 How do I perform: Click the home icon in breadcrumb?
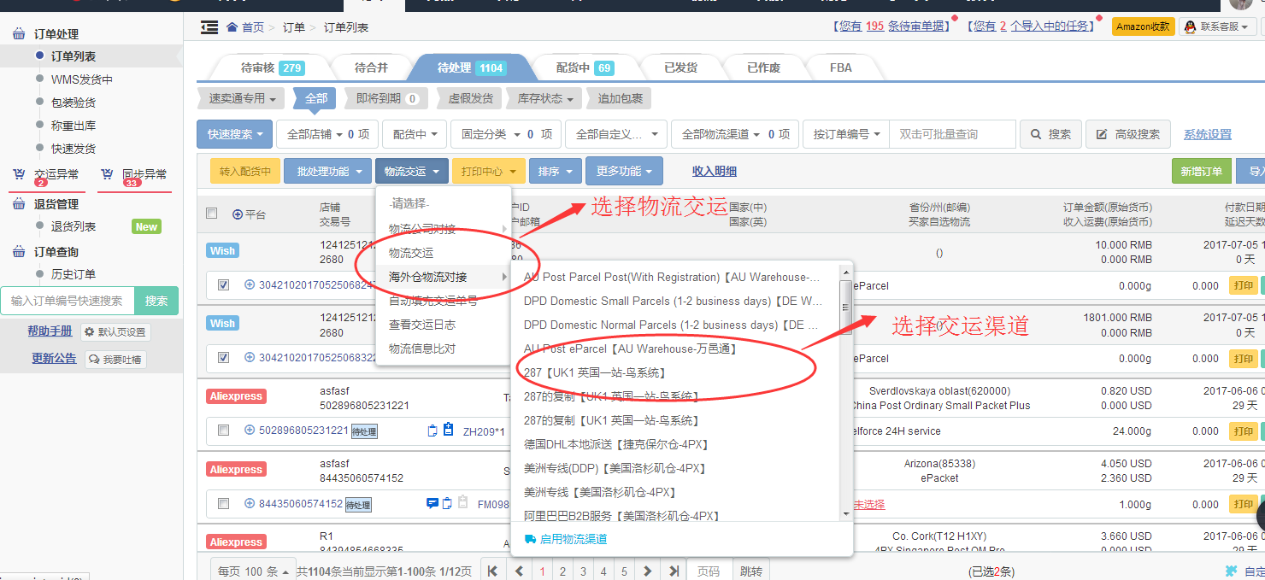click(232, 27)
